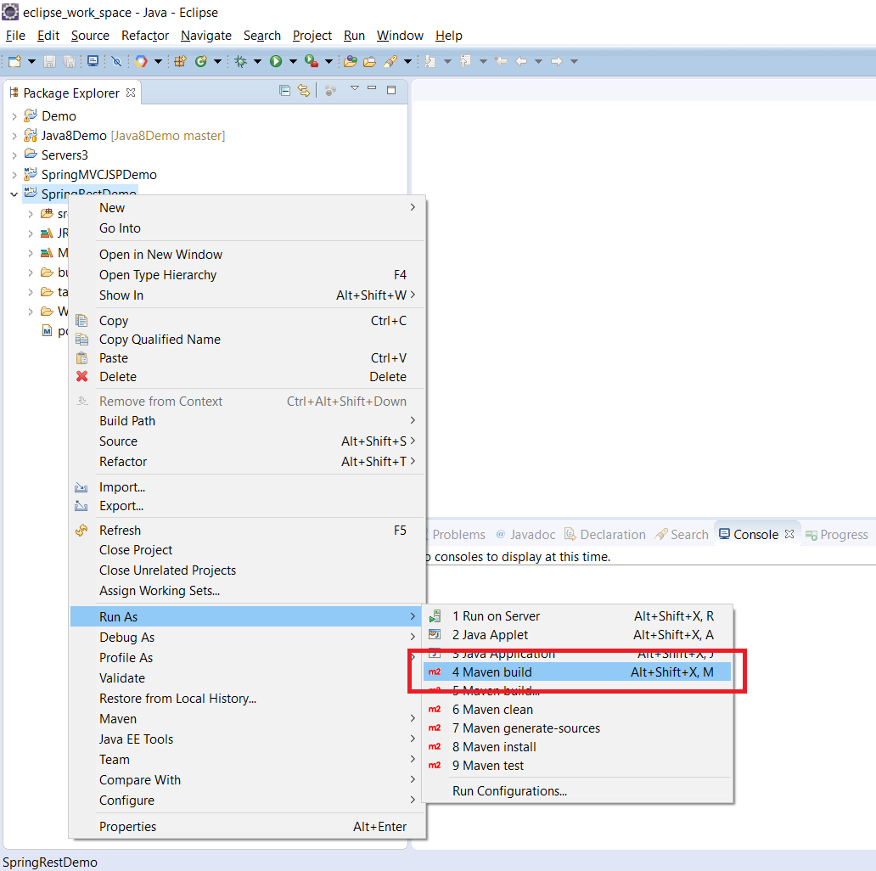The image size is (876, 871).
Task: Select the SpringMVCJSPDemo project
Action: tap(98, 175)
